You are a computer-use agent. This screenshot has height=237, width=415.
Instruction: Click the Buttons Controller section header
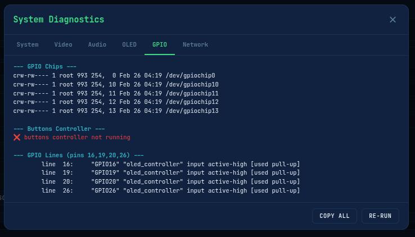(x=59, y=129)
